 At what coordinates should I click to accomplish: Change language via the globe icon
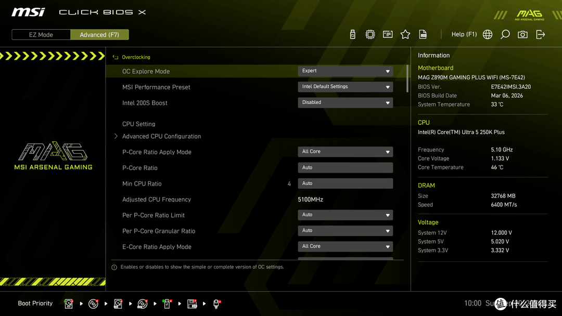pyautogui.click(x=488, y=34)
